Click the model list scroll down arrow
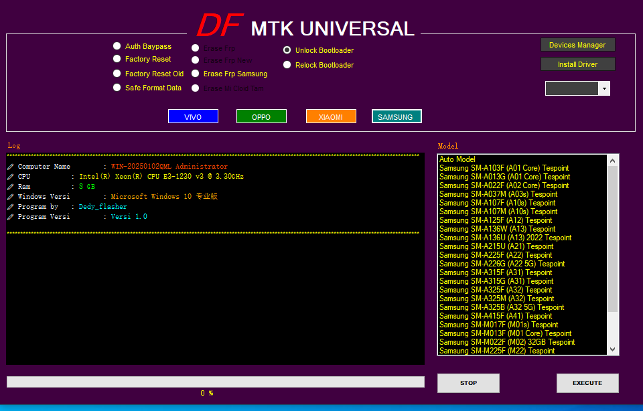 (612, 349)
